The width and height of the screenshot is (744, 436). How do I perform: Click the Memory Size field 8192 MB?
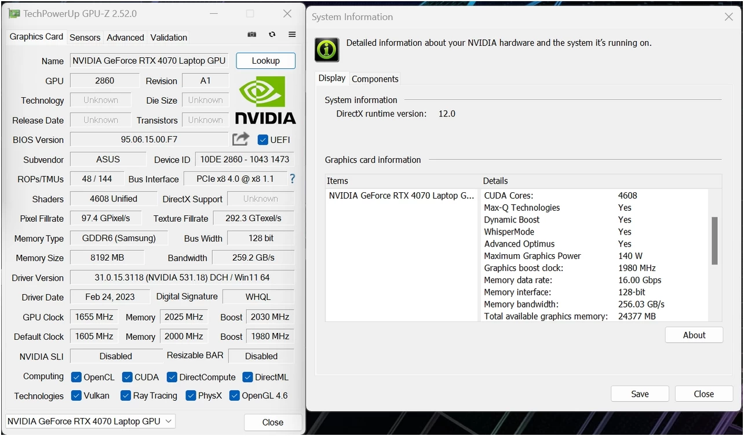107,258
